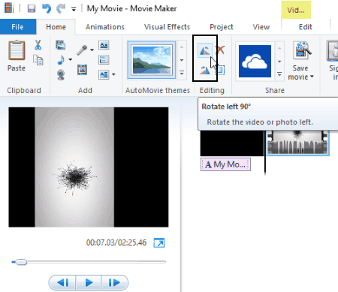
Task: Copy the selected item
Action: [38, 60]
